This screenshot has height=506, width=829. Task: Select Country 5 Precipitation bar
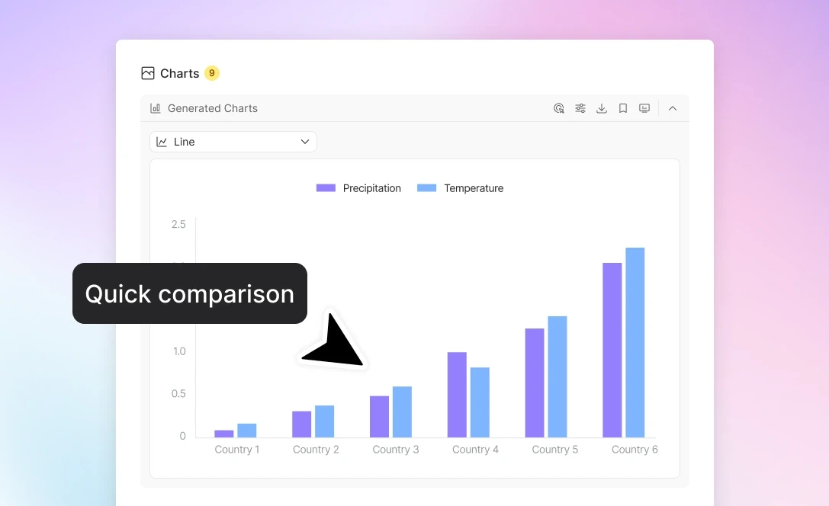tap(535, 383)
